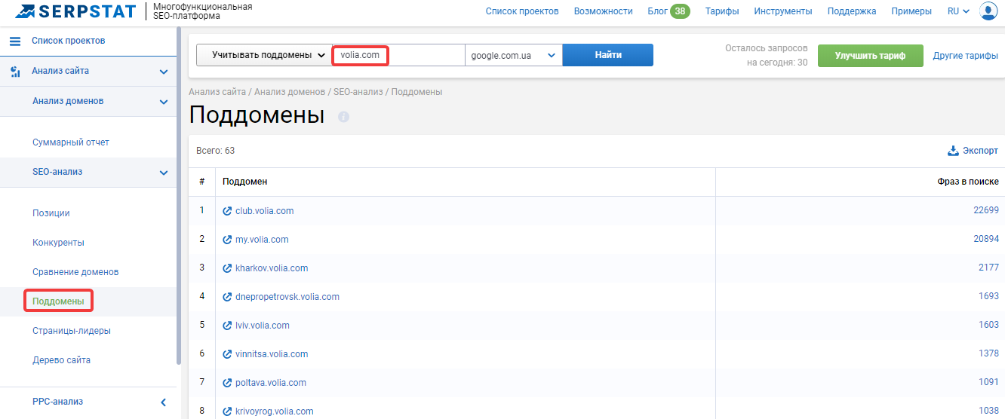
Task: Click the info icon next to Поддомены heading
Action: point(344,117)
